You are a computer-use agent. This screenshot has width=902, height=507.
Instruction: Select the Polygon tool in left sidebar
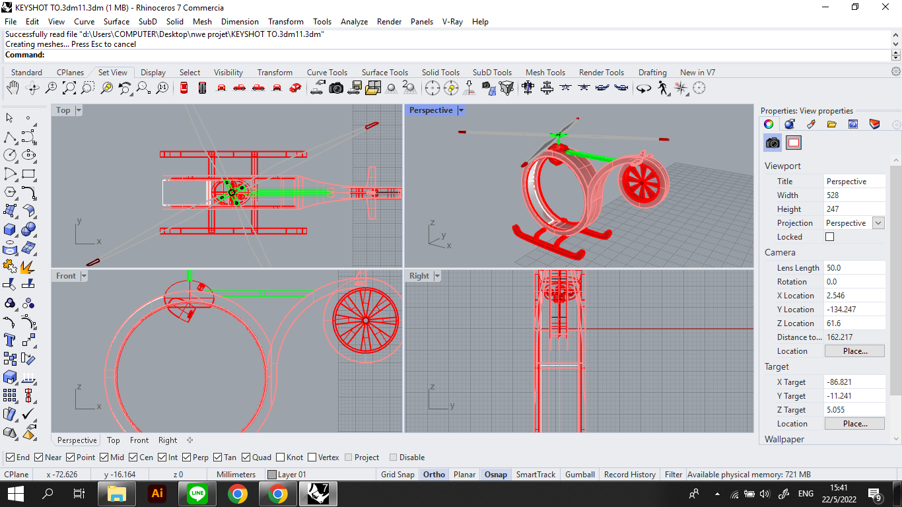[10, 192]
